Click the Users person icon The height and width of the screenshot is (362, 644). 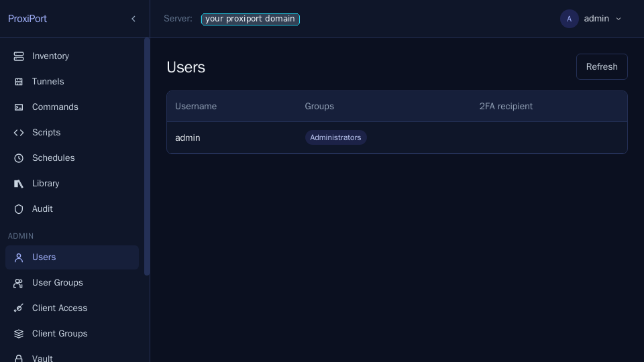click(19, 257)
